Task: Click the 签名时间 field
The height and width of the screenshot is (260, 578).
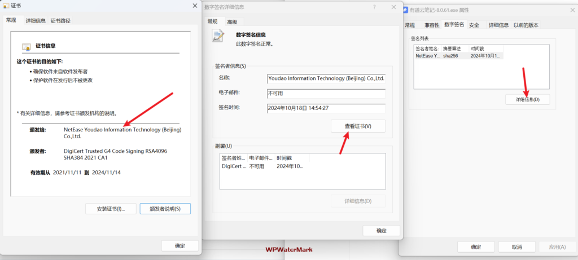Action: 326,108
